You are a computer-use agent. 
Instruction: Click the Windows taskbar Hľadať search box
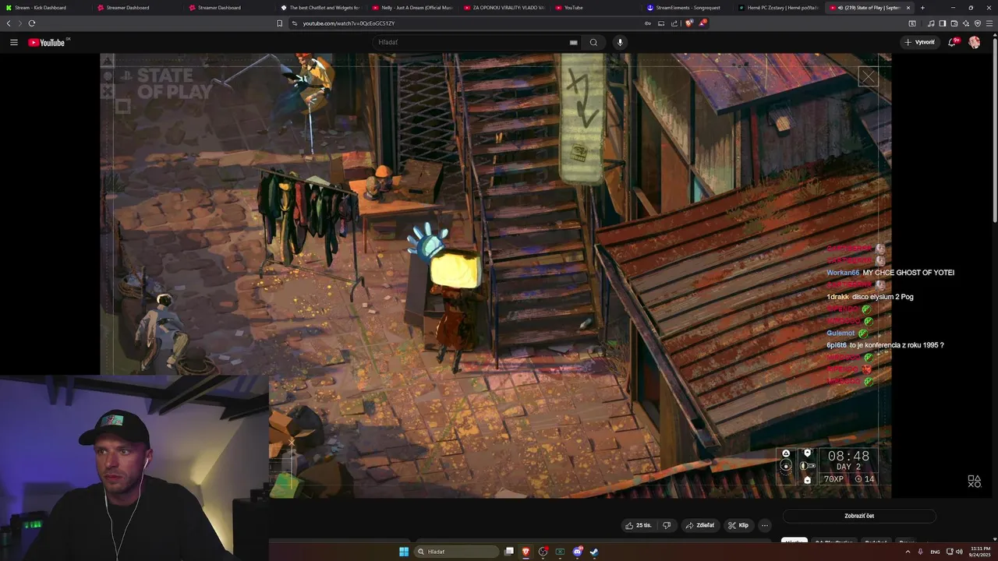tap(457, 552)
